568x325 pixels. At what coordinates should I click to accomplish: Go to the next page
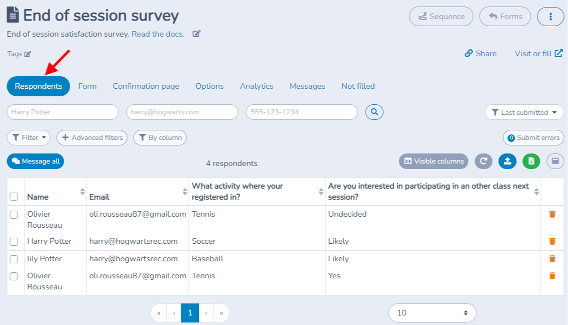(x=206, y=313)
